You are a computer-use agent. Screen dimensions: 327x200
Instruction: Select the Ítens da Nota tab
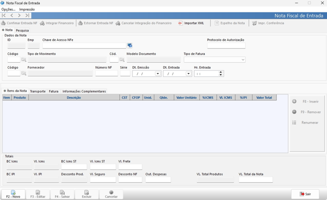point(15,91)
